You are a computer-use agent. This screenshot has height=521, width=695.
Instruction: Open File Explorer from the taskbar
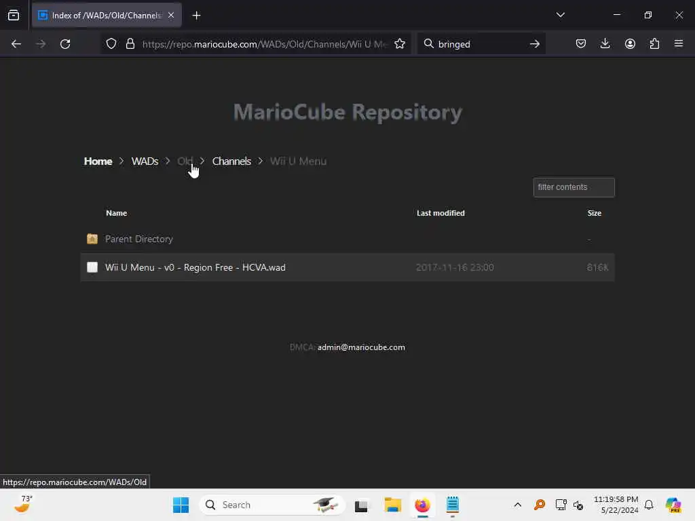coord(393,505)
